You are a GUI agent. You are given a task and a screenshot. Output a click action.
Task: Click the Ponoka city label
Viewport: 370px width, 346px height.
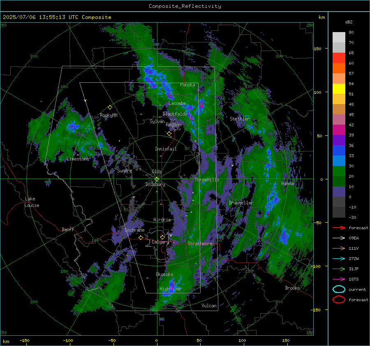(x=187, y=85)
